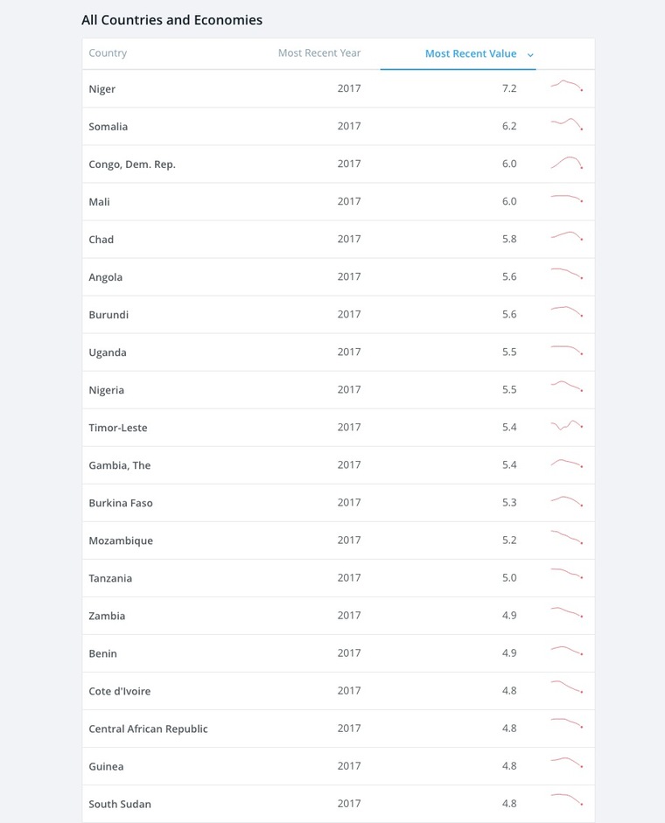Sort table by Most Recent Year
The height and width of the screenshot is (823, 665).
click(319, 53)
